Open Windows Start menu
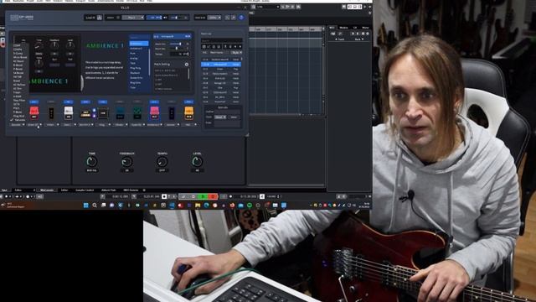The height and width of the screenshot is (302, 536). coord(85,206)
